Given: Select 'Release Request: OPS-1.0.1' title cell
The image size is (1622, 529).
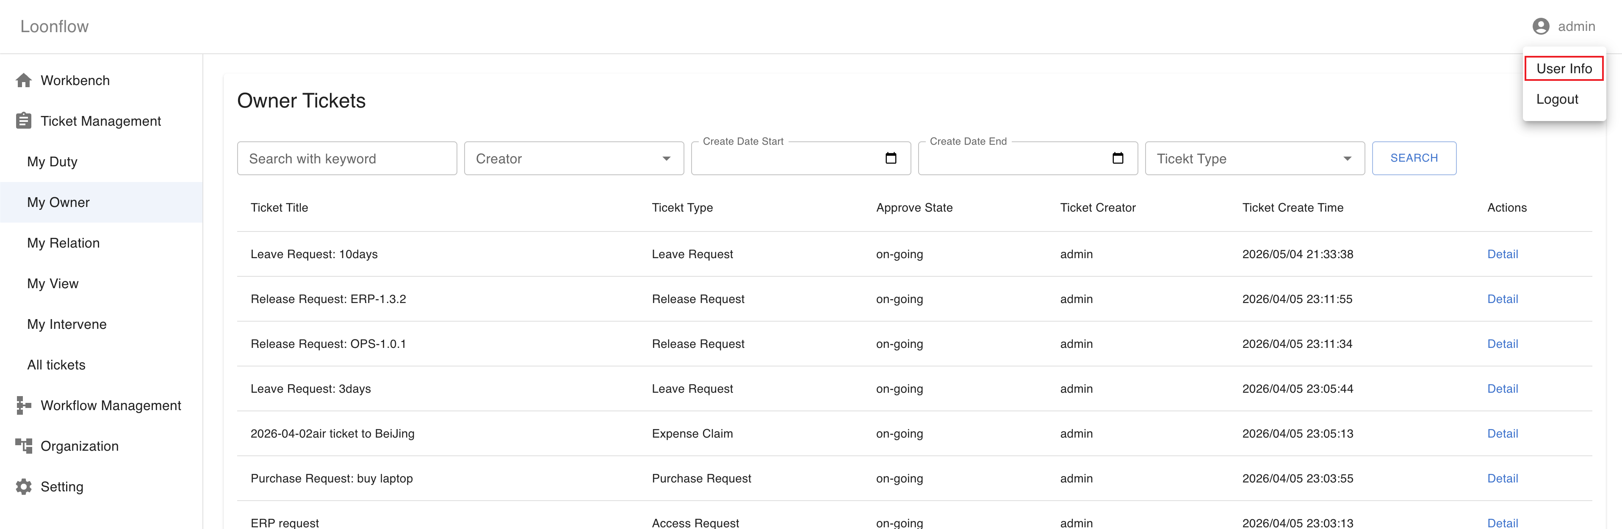Looking at the screenshot, I should click(x=328, y=344).
